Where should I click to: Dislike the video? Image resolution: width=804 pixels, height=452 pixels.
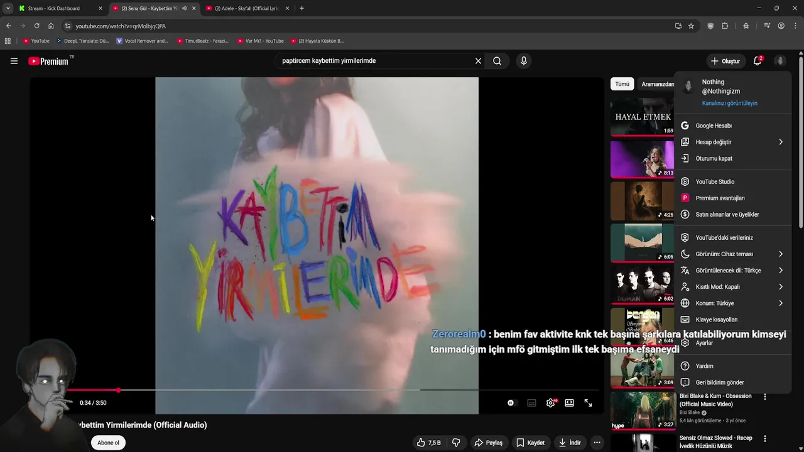(456, 443)
